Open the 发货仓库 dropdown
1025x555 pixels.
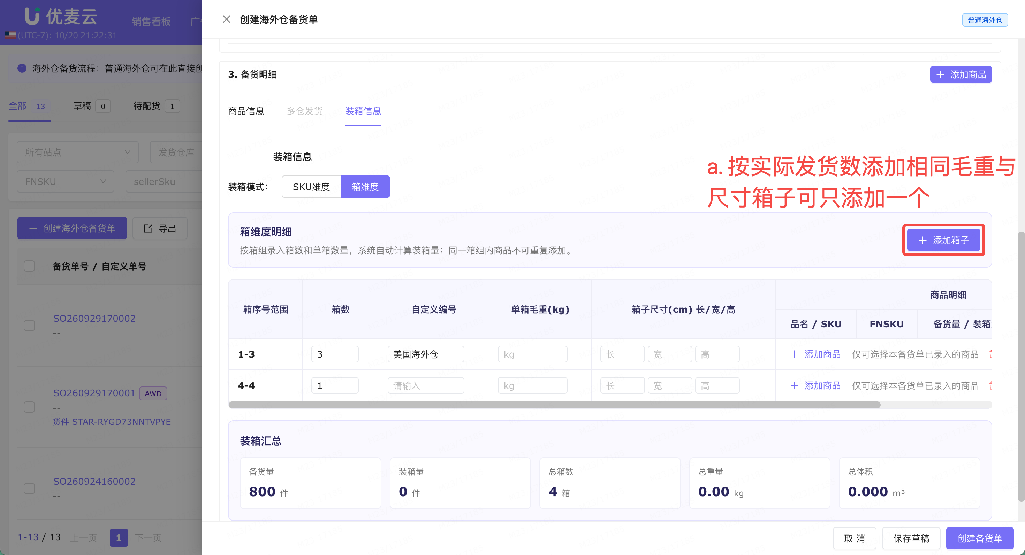(x=176, y=152)
